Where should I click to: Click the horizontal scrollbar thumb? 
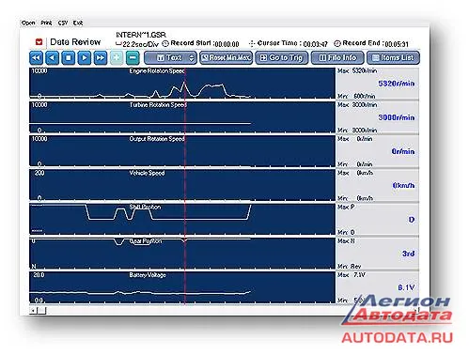pos(41,311)
